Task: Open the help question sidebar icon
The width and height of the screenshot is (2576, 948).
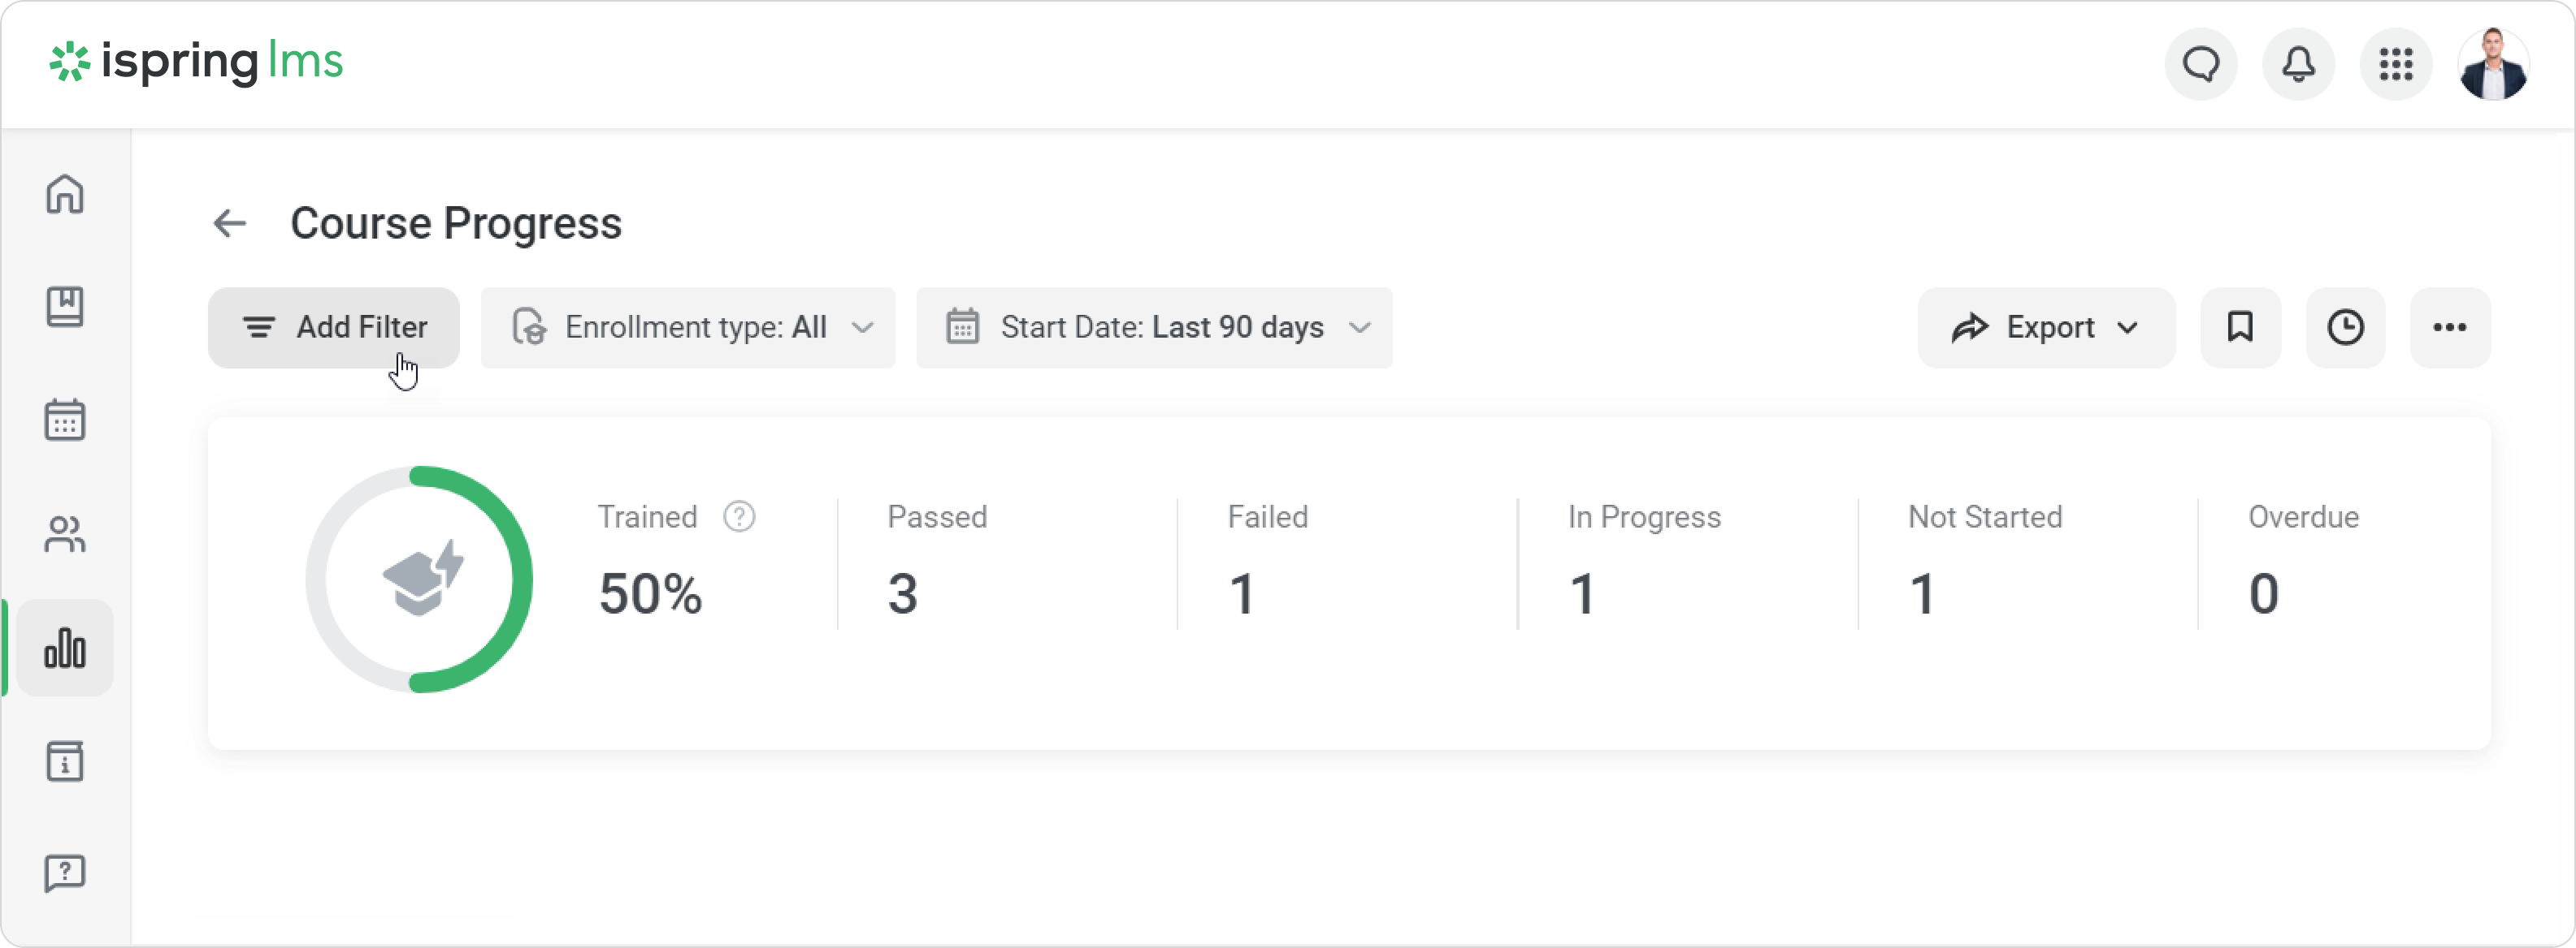Action: (x=65, y=874)
